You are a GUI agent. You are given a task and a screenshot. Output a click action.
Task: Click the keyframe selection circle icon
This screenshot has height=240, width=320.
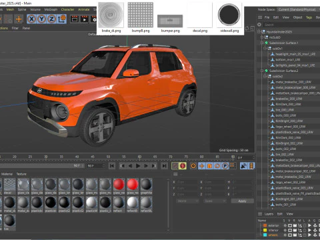point(193,166)
